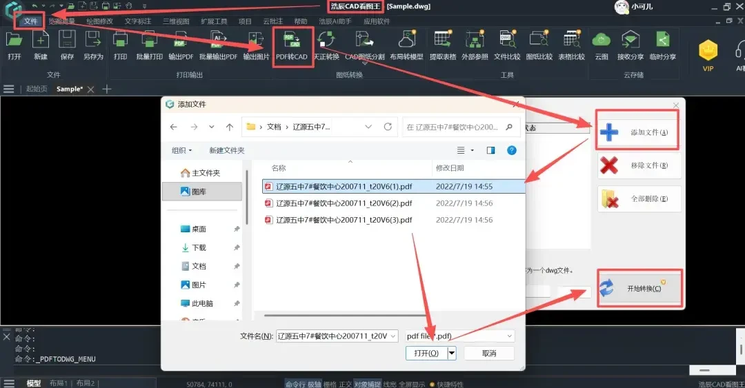Open the 天正转换 conversion tool
Viewport: 745px width, 388px height.
point(326,41)
